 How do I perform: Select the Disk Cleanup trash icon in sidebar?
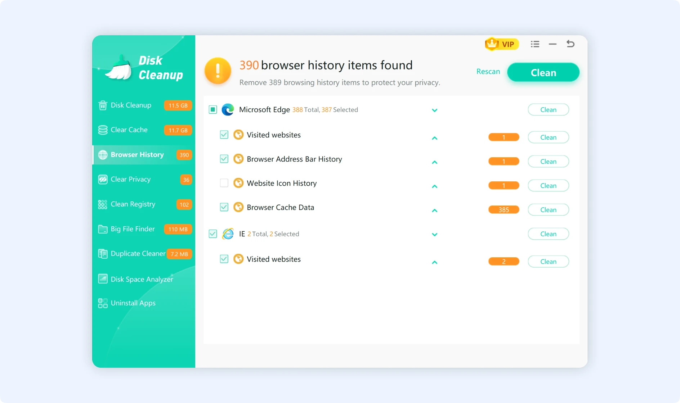pyautogui.click(x=103, y=105)
